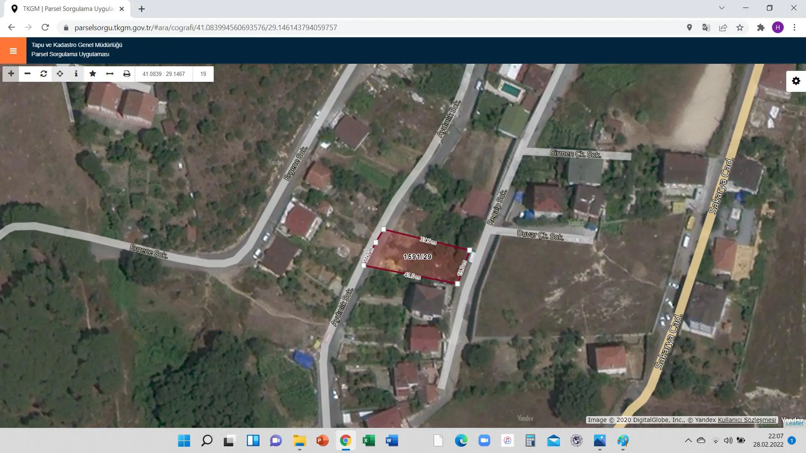Viewport: 806px width, 453px height.
Task: Open Yandex Kullanıcı Sözleşmesi link
Action: 747,420
